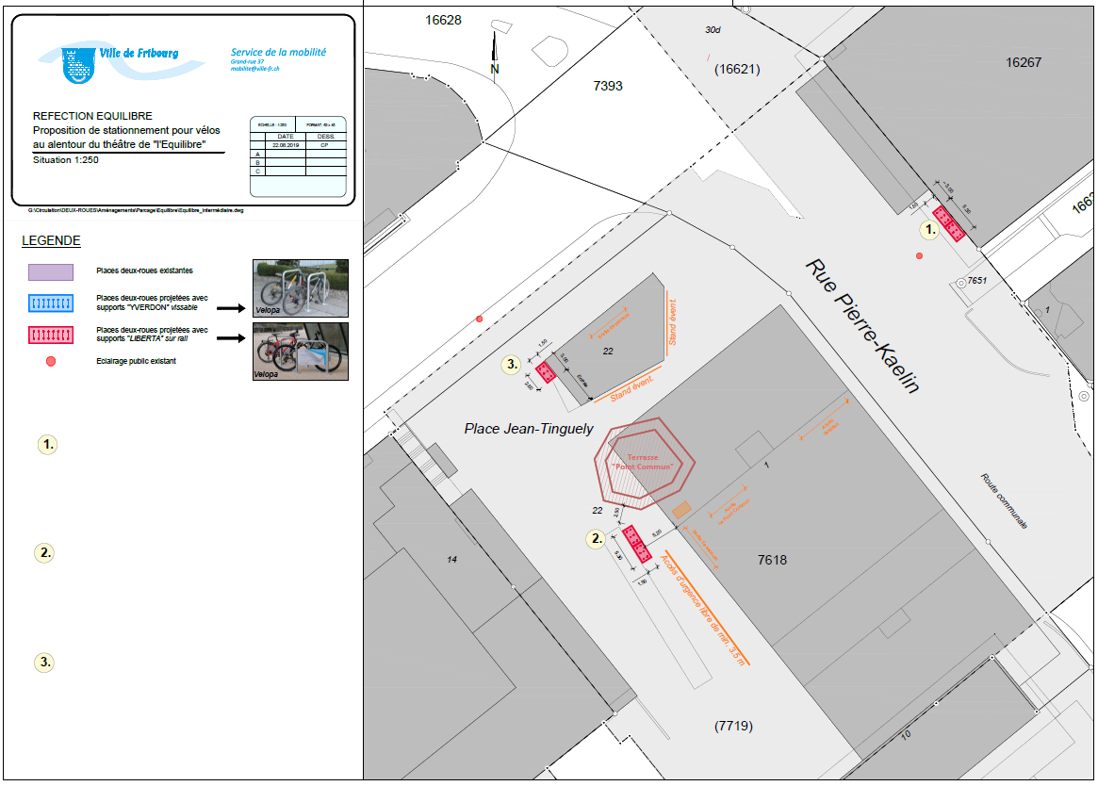Click the Rue Pierre-Kaelin street label

click(861, 325)
